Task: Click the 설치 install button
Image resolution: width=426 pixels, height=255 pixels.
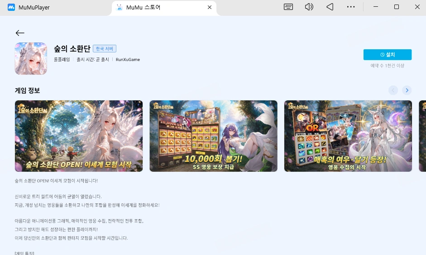Action: click(x=388, y=55)
